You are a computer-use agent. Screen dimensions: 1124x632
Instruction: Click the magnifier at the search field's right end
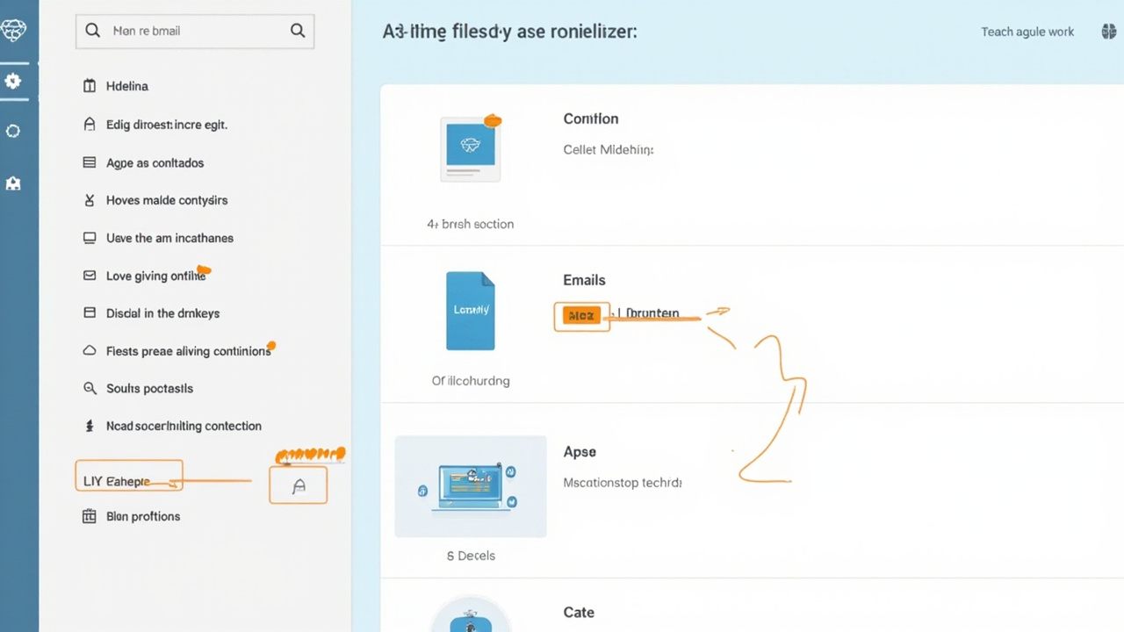298,31
